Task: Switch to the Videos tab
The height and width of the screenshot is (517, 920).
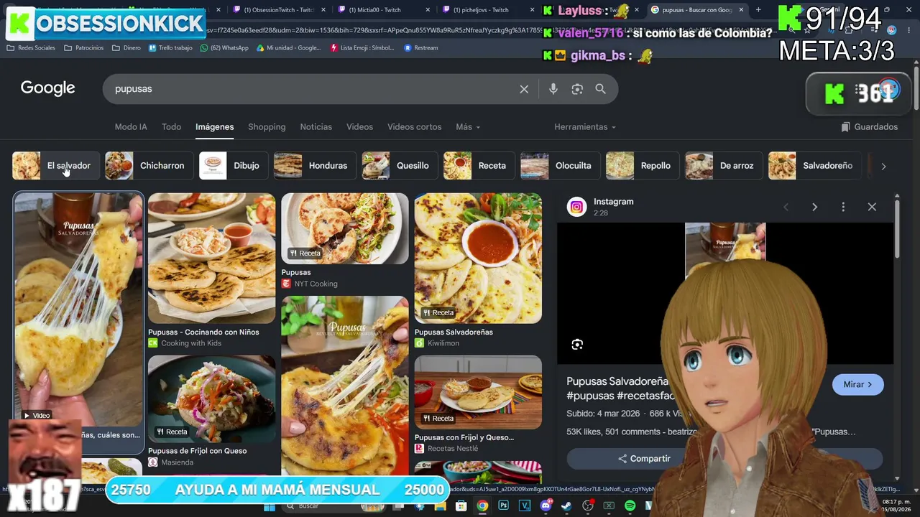Action: click(359, 127)
